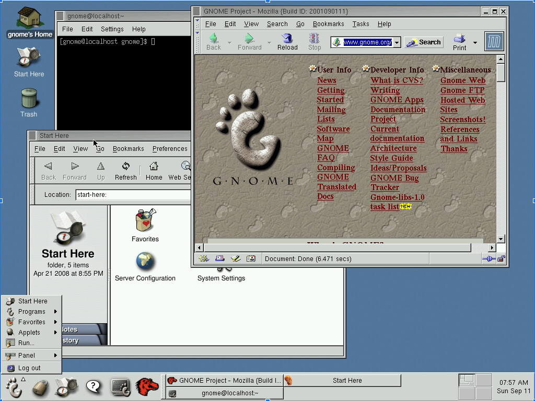Switch workspace using the pager's second cell
Image resolution: width=535 pixels, height=401 pixels.
(x=484, y=380)
